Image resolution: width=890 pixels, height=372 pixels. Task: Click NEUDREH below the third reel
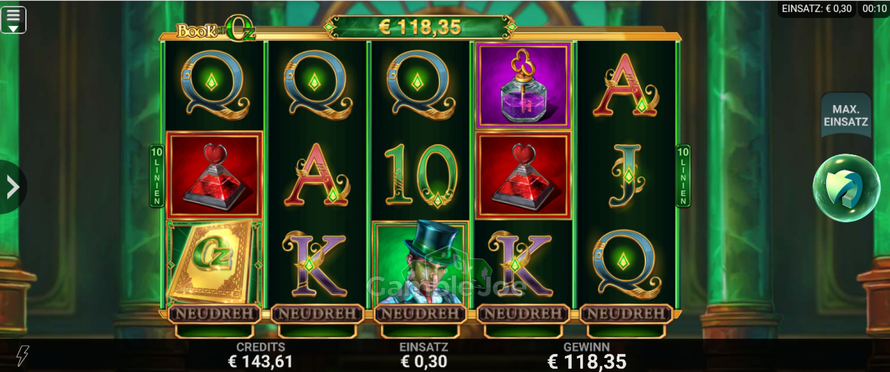(420, 314)
